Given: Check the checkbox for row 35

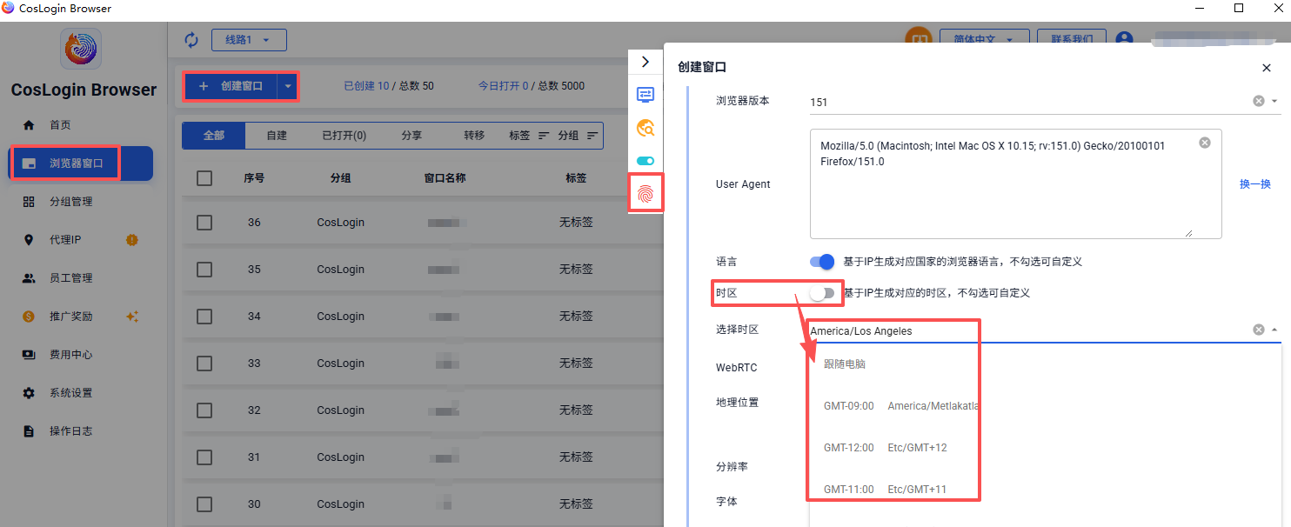Looking at the screenshot, I should pyautogui.click(x=204, y=270).
